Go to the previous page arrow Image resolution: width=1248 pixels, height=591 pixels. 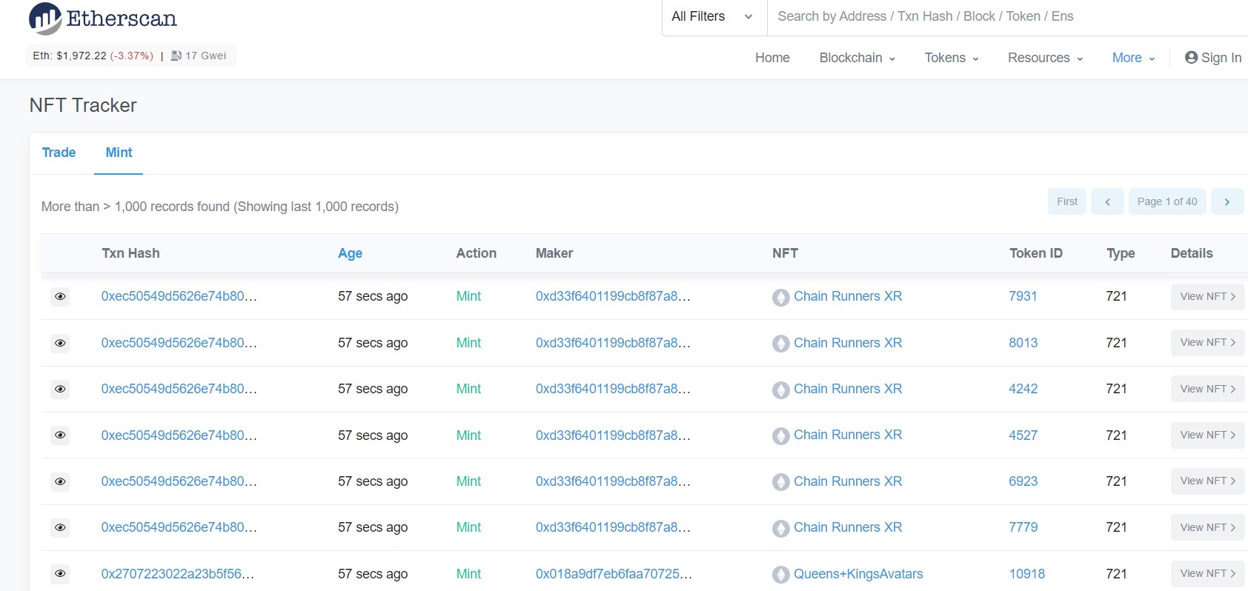(x=1107, y=201)
